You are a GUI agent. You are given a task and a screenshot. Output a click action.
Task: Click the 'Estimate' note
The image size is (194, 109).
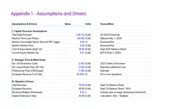(105, 71)
